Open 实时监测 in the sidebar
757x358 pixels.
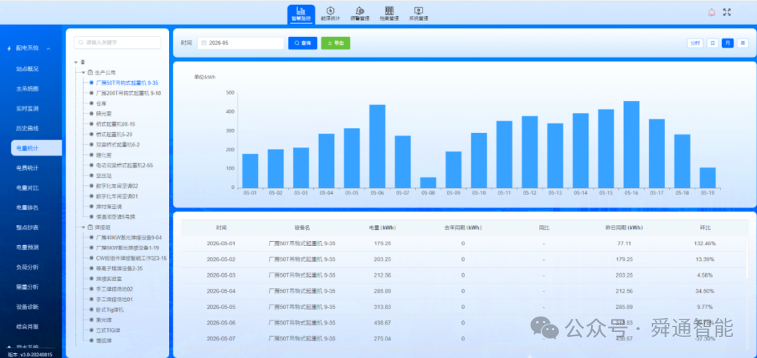(x=27, y=109)
